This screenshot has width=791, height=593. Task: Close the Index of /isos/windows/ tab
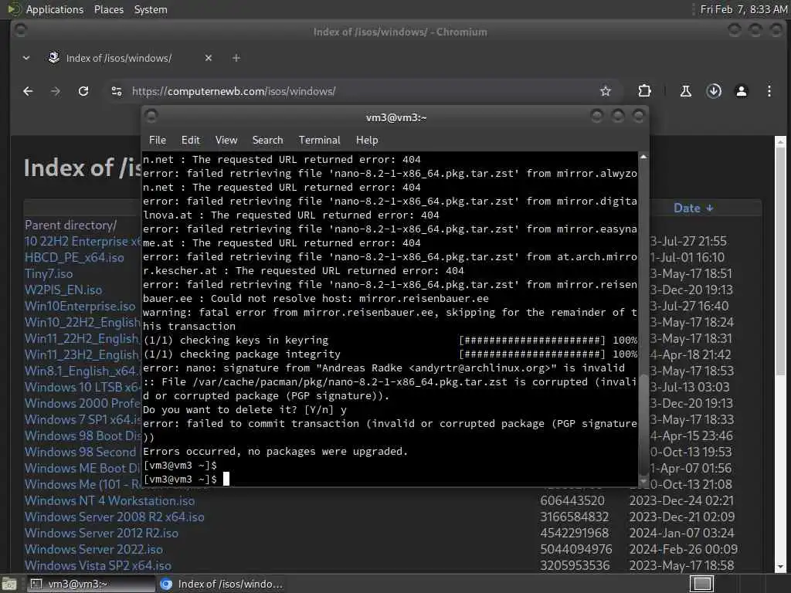coord(209,58)
